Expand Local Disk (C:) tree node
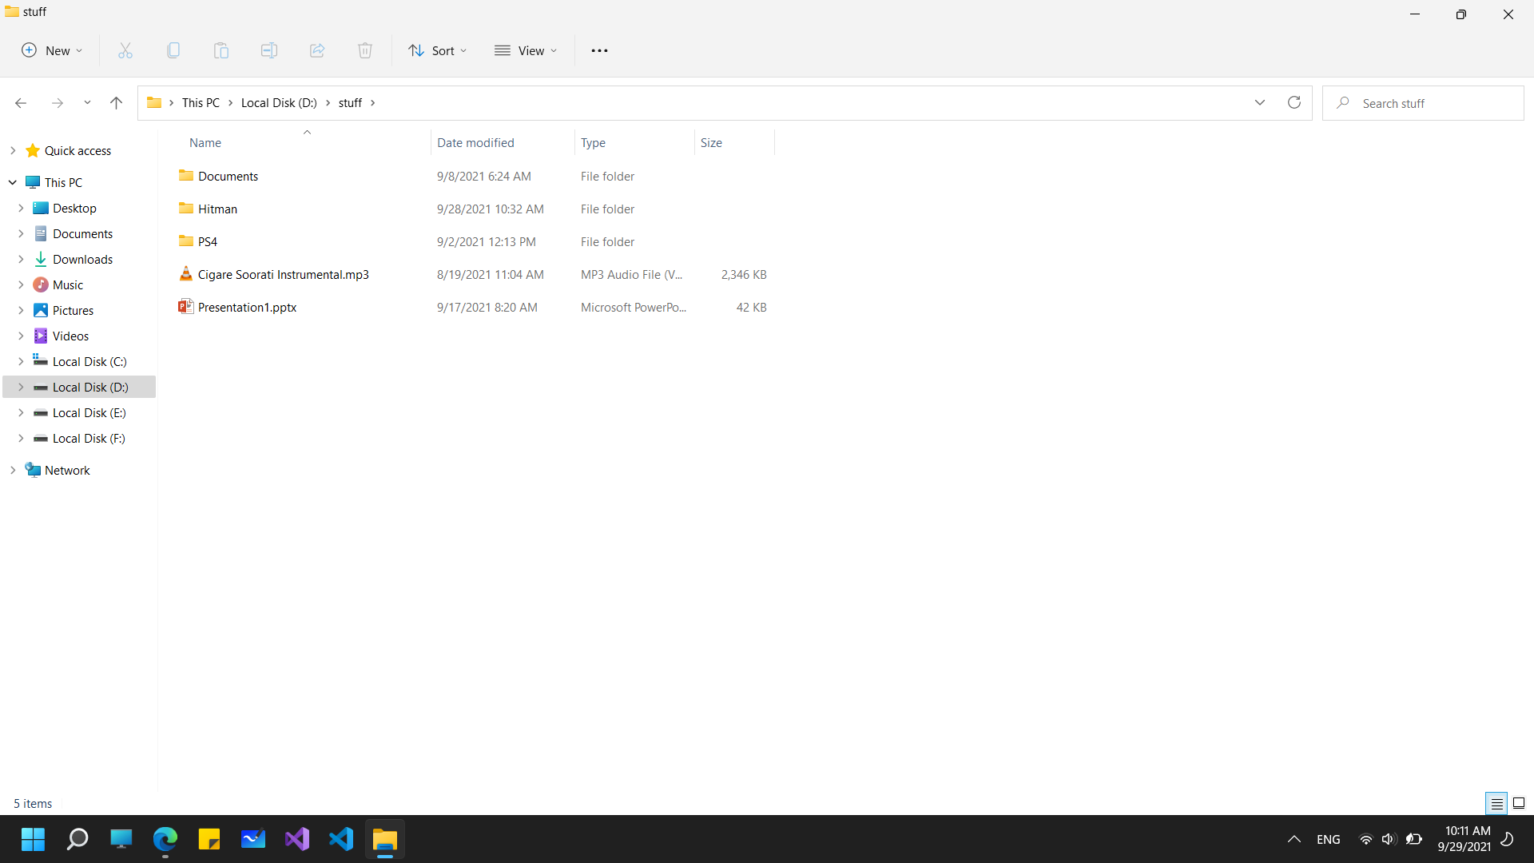The image size is (1534, 863). point(21,361)
